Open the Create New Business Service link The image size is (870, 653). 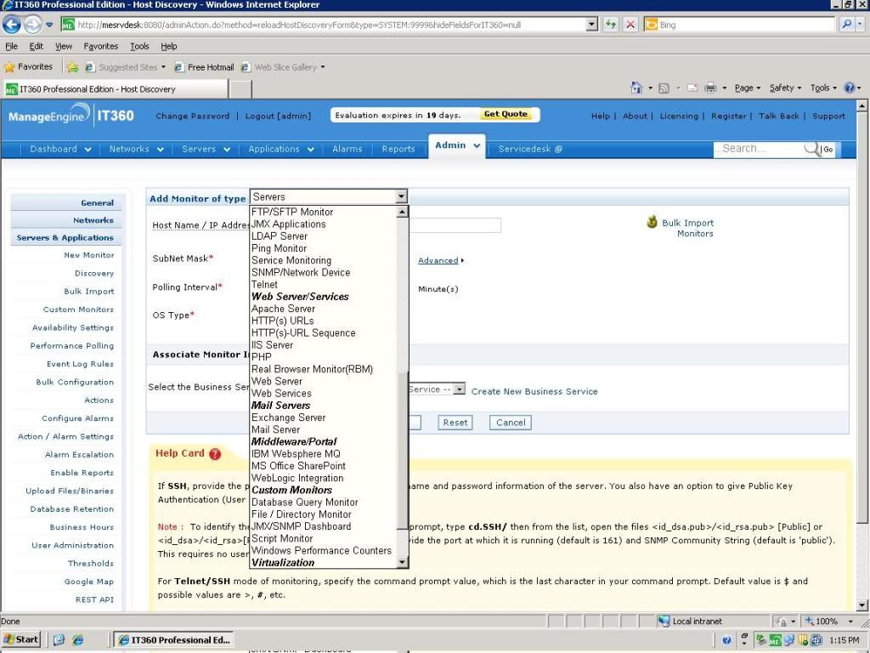point(534,391)
